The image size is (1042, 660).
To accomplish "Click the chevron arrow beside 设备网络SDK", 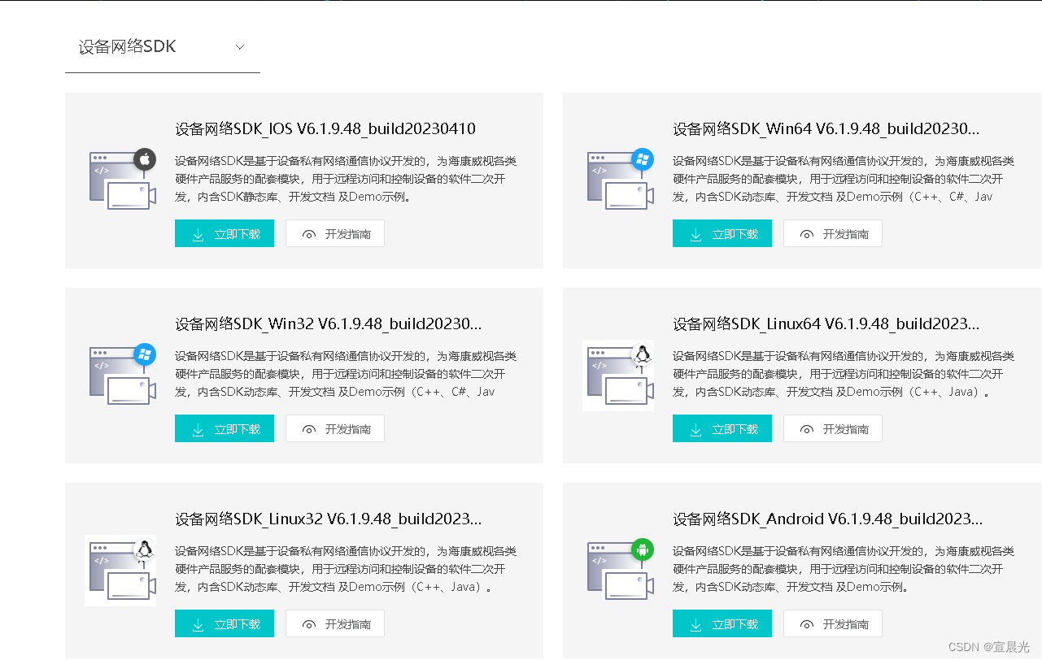I will tap(240, 47).
